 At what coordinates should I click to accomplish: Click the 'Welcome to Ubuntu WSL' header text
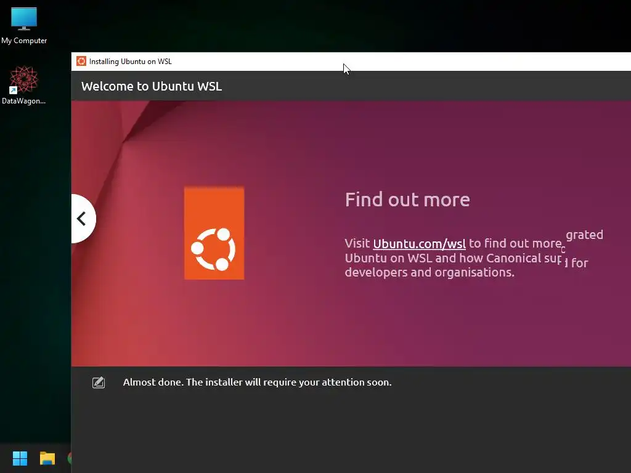[152, 86]
